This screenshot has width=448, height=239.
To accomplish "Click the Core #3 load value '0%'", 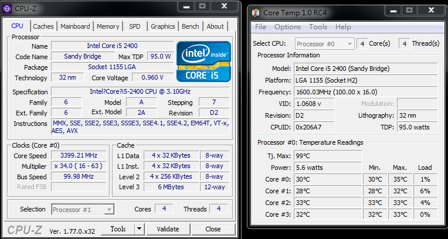I will pos(425,215).
